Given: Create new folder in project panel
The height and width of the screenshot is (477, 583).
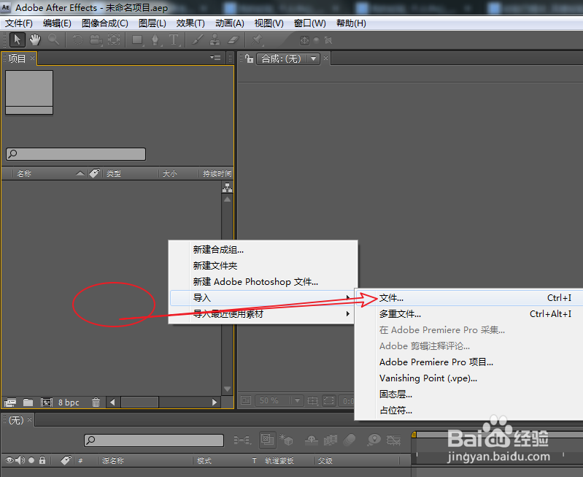Looking at the screenshot, I should click(x=28, y=402).
